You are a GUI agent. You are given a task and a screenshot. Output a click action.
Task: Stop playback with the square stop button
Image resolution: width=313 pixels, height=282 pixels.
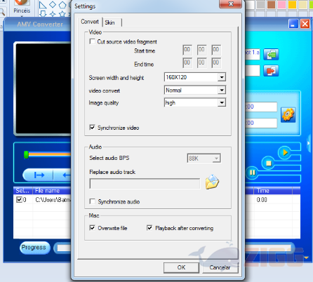click(x=268, y=163)
